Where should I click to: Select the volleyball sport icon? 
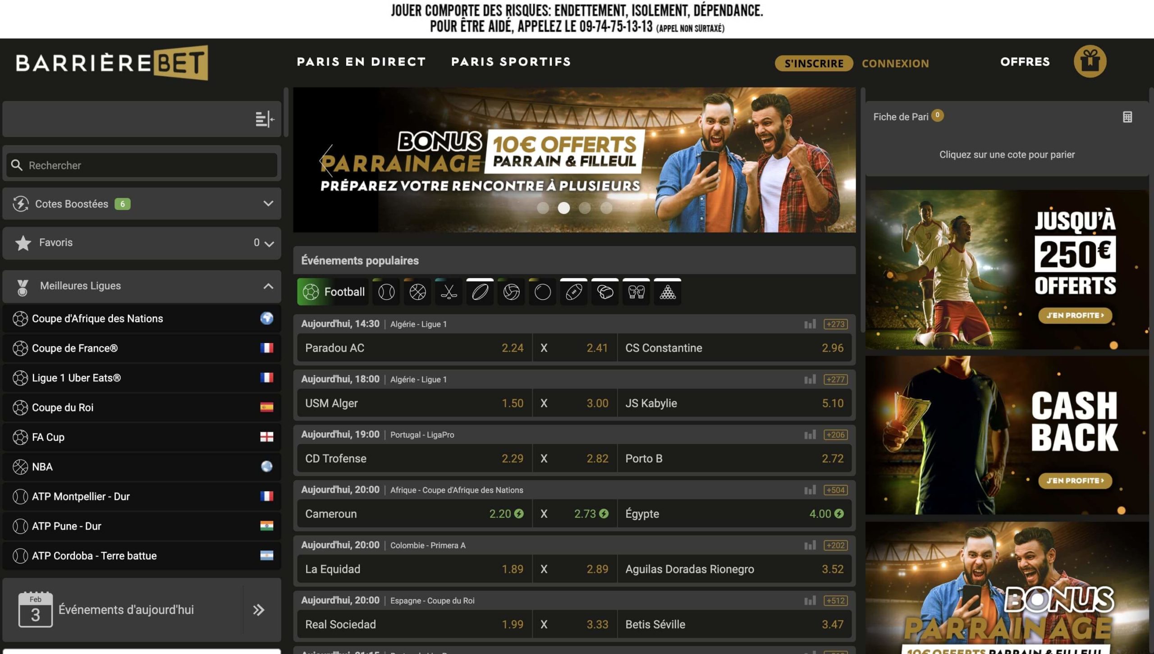511,292
